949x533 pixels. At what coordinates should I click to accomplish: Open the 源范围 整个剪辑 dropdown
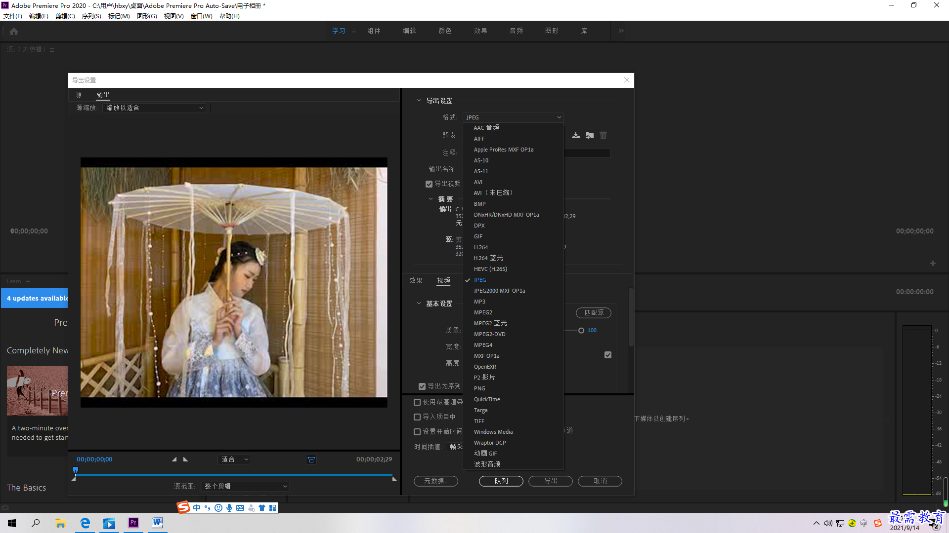(245, 486)
